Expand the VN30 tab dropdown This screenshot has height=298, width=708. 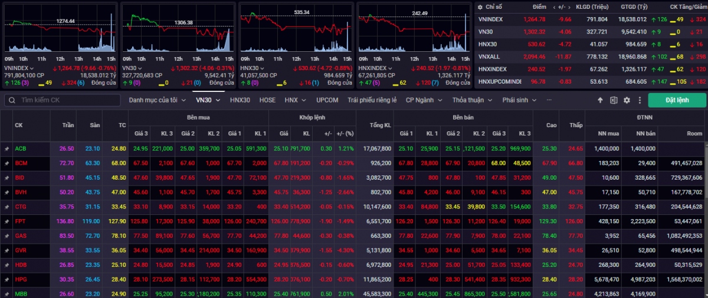[218, 100]
